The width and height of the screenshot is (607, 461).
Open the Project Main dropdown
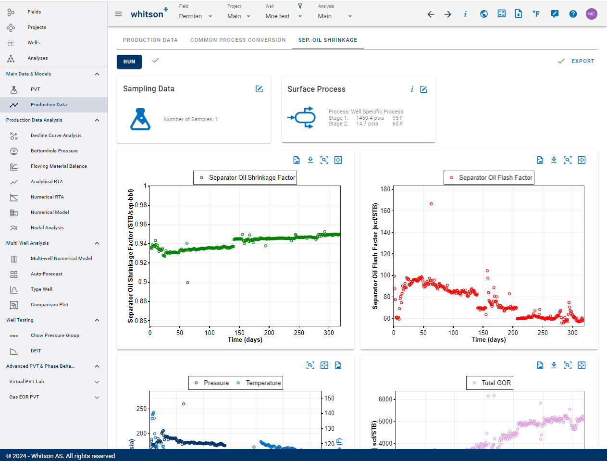pos(239,16)
